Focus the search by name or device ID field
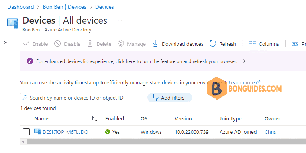The width and height of the screenshot is (306, 153). coord(80,98)
